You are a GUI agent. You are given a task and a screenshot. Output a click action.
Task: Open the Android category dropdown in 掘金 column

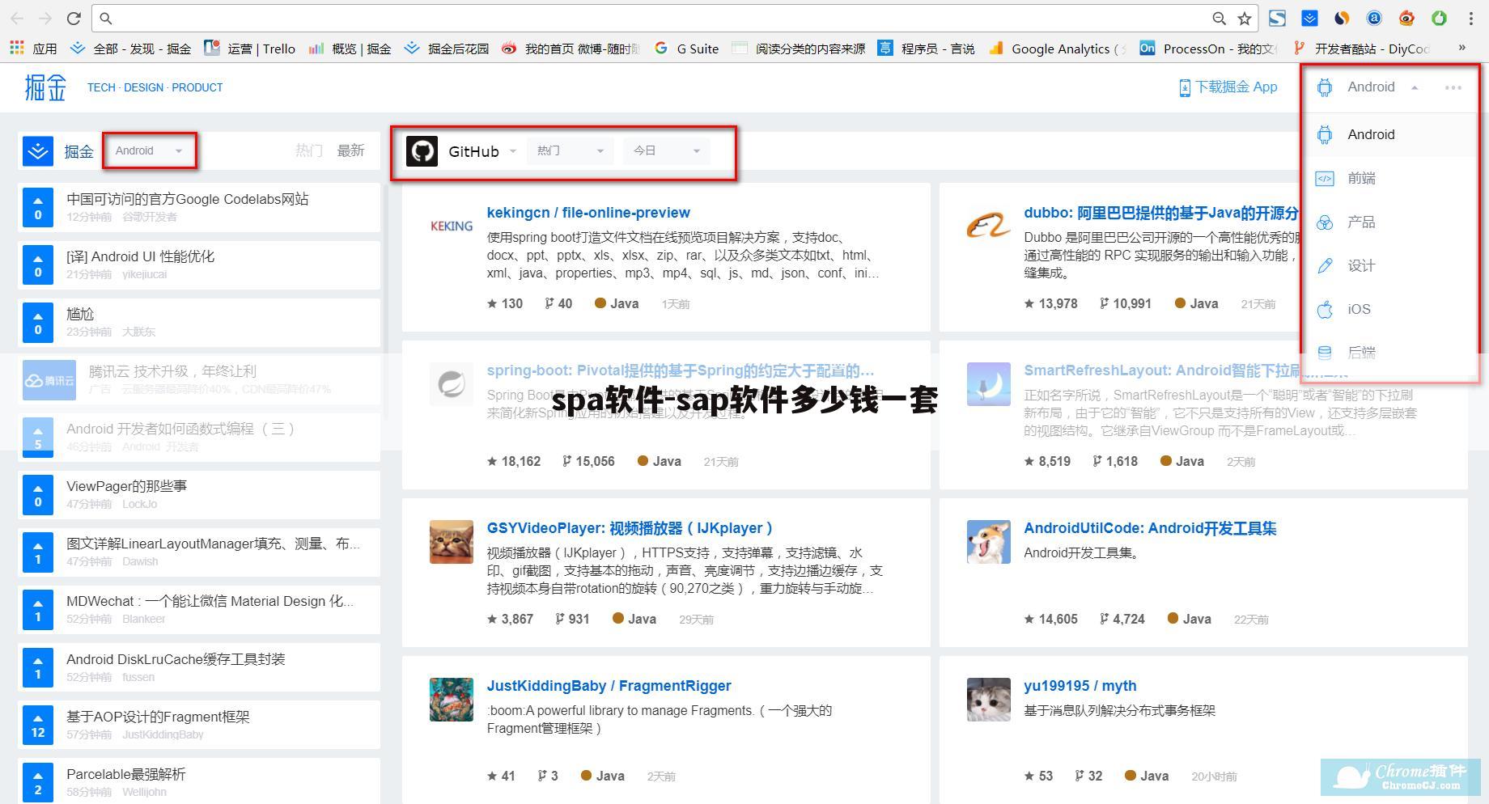pos(149,150)
